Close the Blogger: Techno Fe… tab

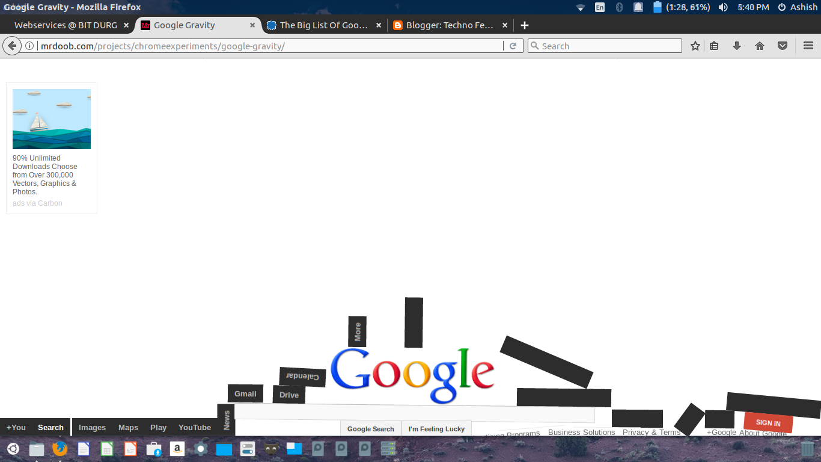505,25
